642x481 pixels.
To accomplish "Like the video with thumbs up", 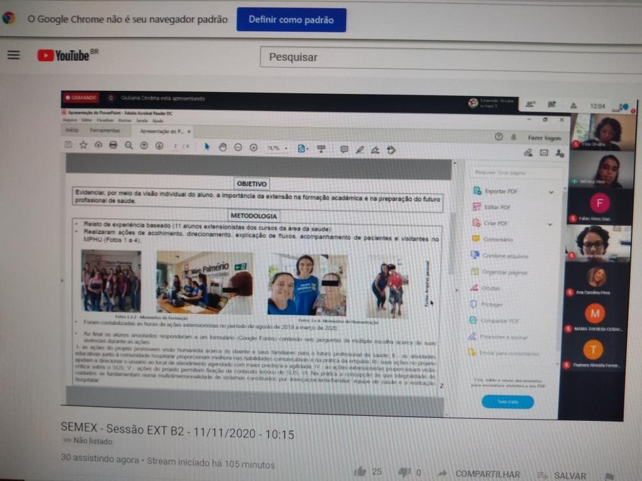I will (360, 472).
